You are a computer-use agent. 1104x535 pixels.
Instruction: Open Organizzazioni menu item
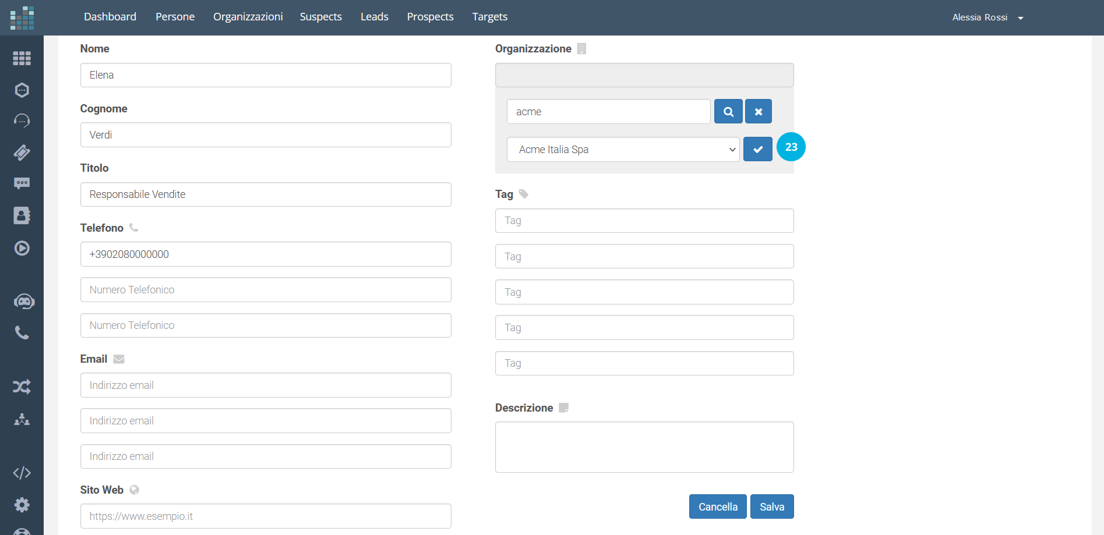pos(248,17)
